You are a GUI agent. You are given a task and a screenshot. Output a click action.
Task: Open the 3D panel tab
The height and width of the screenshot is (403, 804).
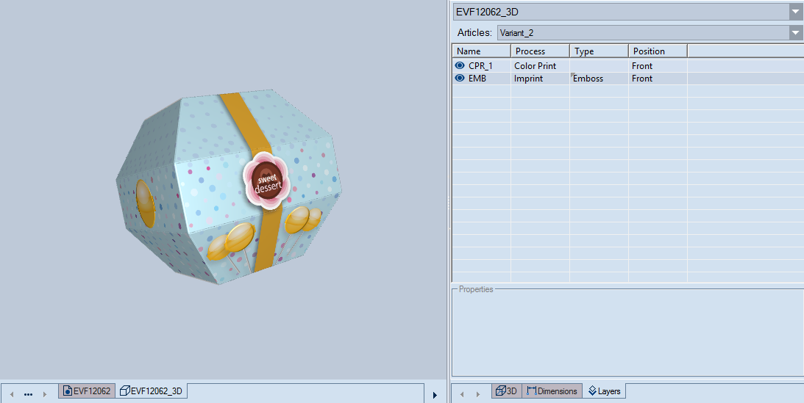pos(507,391)
